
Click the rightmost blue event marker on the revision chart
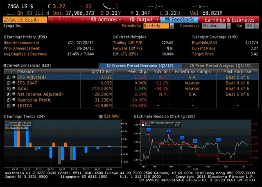(x=219, y=140)
